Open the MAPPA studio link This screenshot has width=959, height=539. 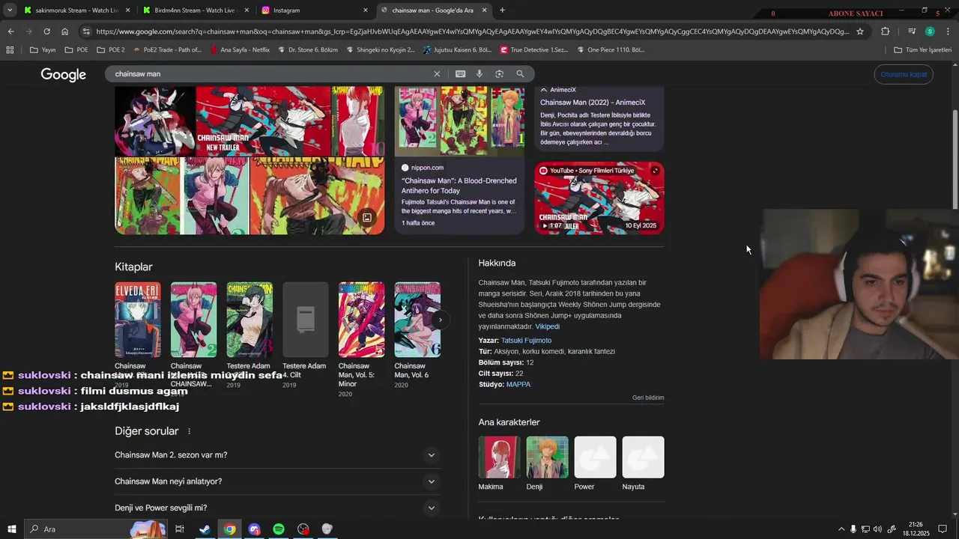[518, 385]
